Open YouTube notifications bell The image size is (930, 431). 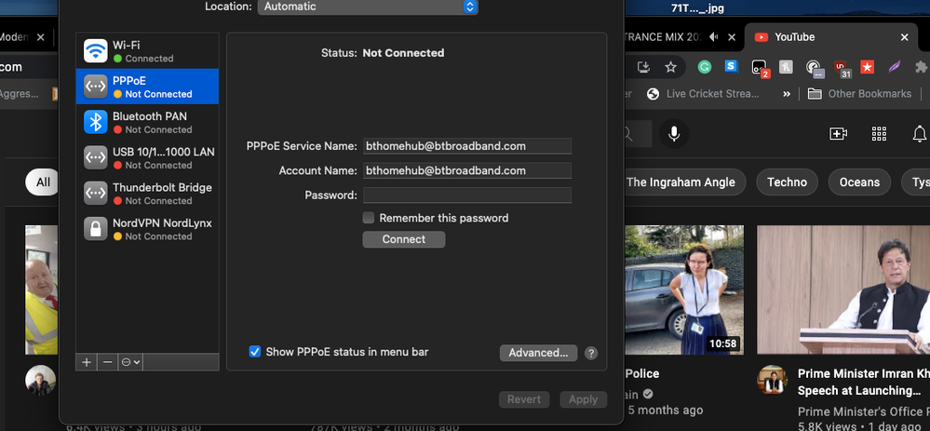coord(920,134)
